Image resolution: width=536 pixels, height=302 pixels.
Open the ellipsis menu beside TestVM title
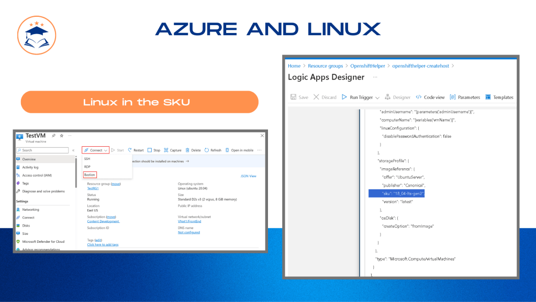(70, 136)
